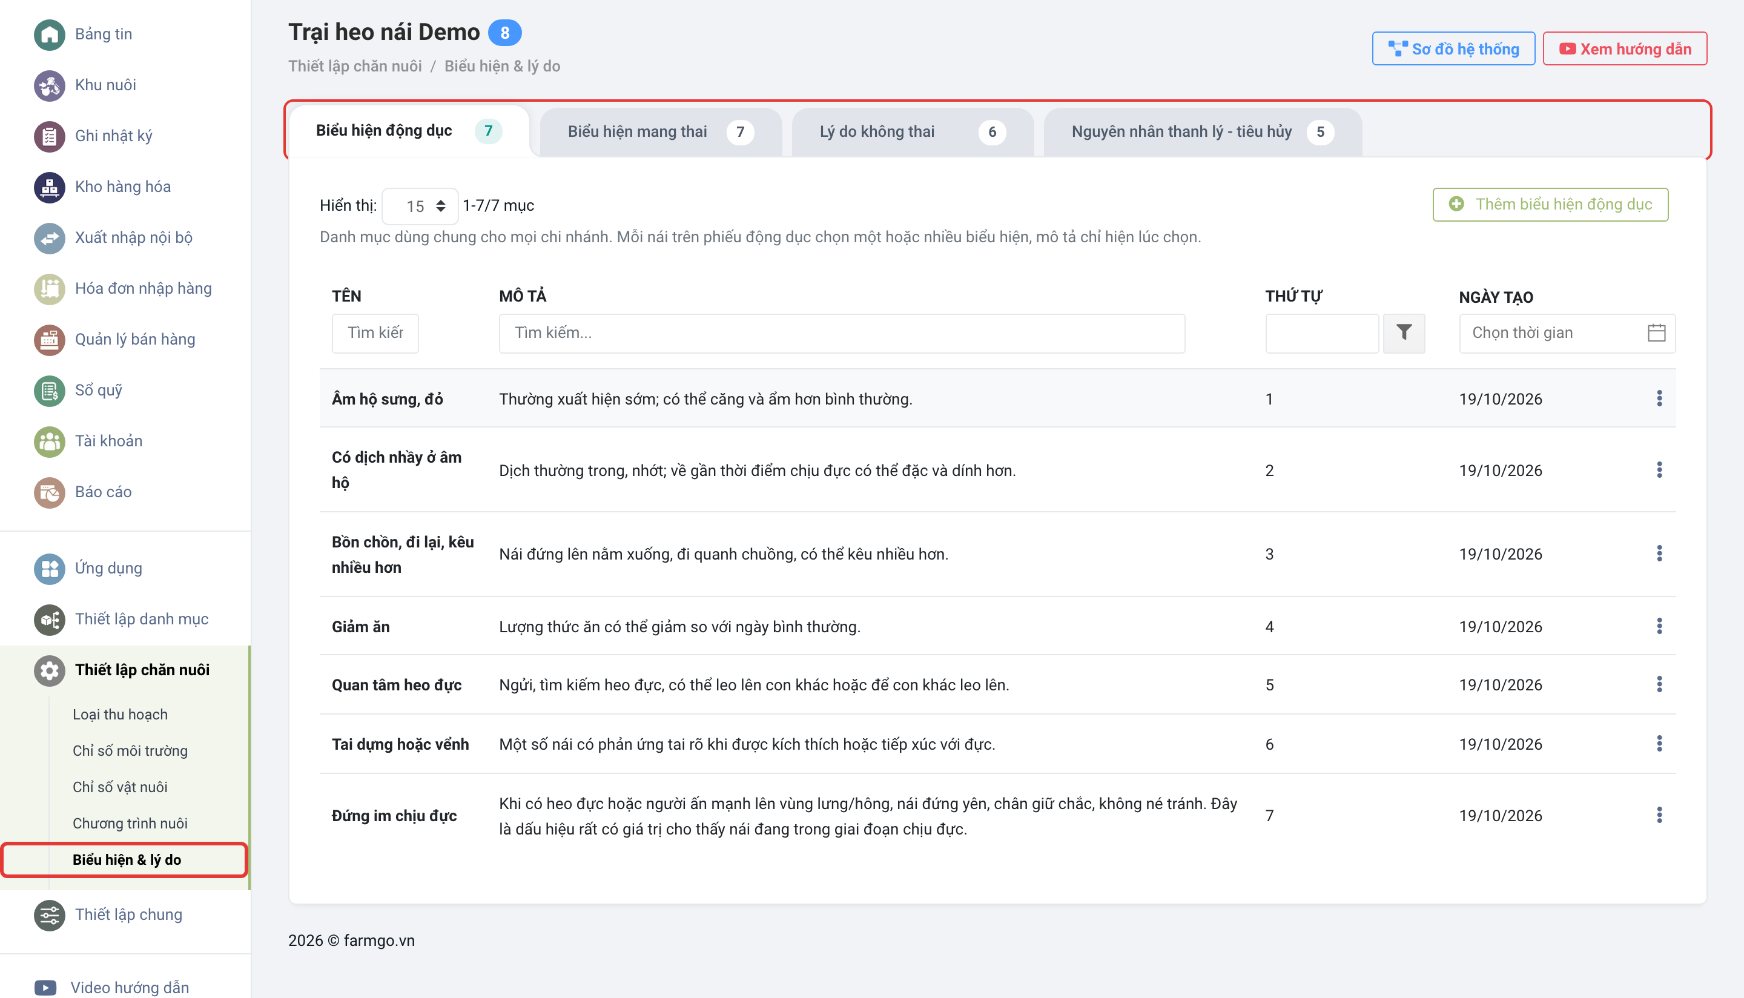Click the Mô tả search field
Viewport: 1744px width, 998px height.
pos(842,333)
